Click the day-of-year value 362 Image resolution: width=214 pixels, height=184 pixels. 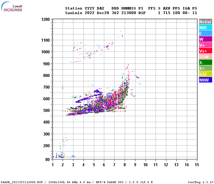tap(115, 13)
